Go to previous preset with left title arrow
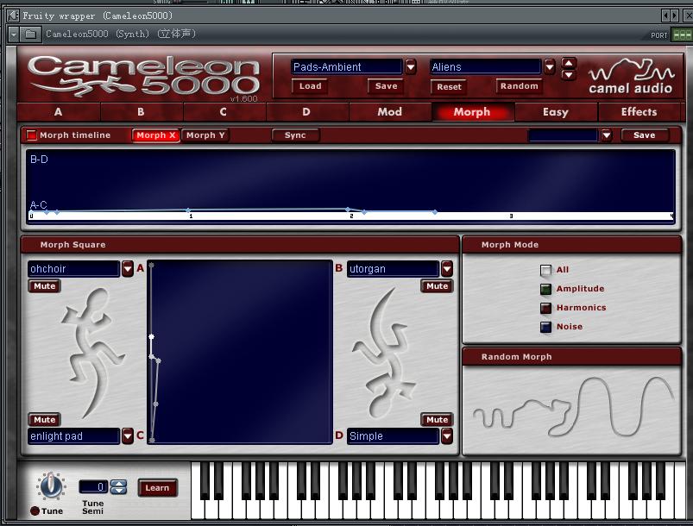 [665, 16]
